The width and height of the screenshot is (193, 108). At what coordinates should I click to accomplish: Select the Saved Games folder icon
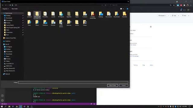[x=61, y=24]
